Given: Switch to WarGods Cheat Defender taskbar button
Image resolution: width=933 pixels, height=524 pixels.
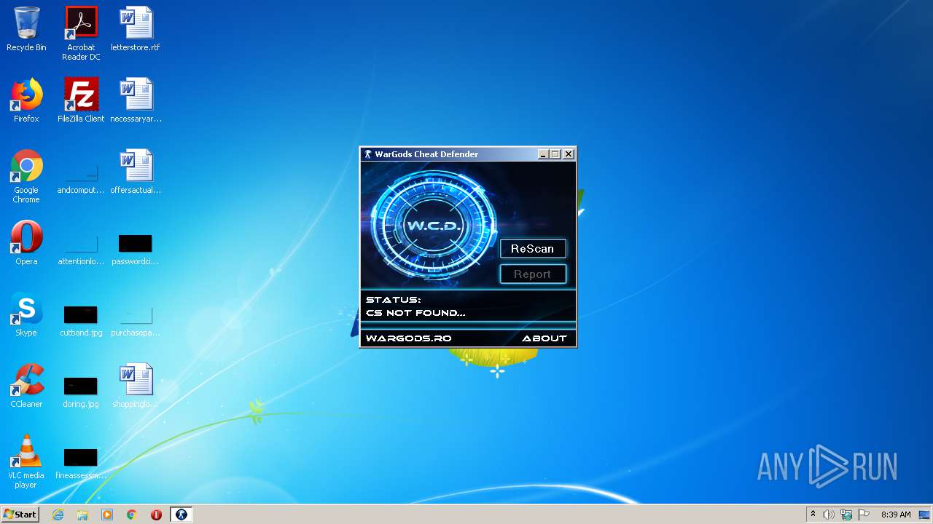Looking at the screenshot, I should coord(181,515).
